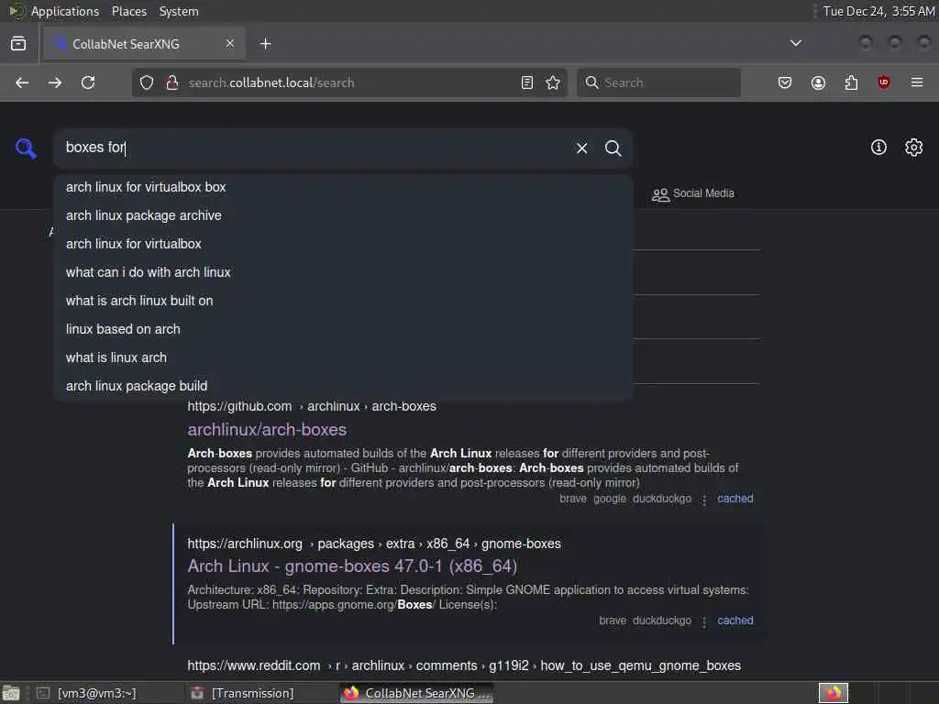Go back to previous page
The height and width of the screenshot is (704, 939).
point(22,82)
